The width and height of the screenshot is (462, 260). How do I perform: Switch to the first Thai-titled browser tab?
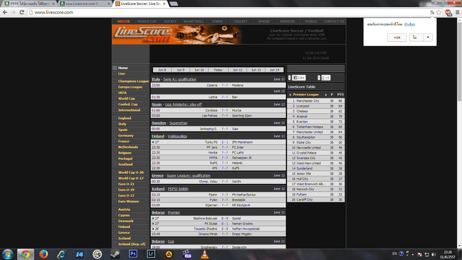point(30,4)
